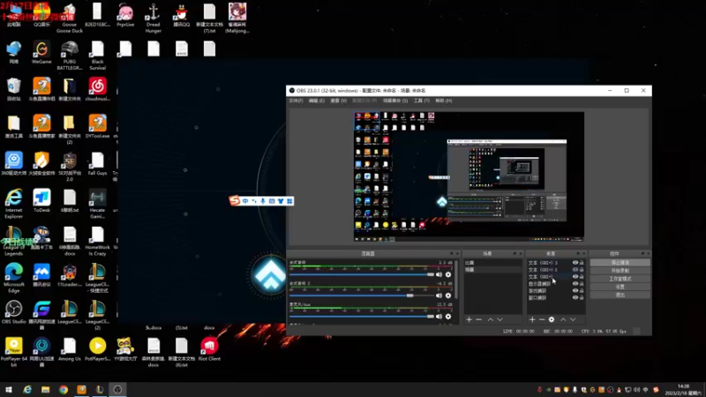Screen dimensions: 706x397
Task: Toggle eye icon for 窗口捕获 source
Action: (x=575, y=297)
